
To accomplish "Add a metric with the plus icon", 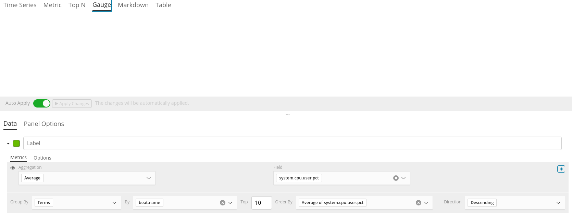I will click(561, 169).
